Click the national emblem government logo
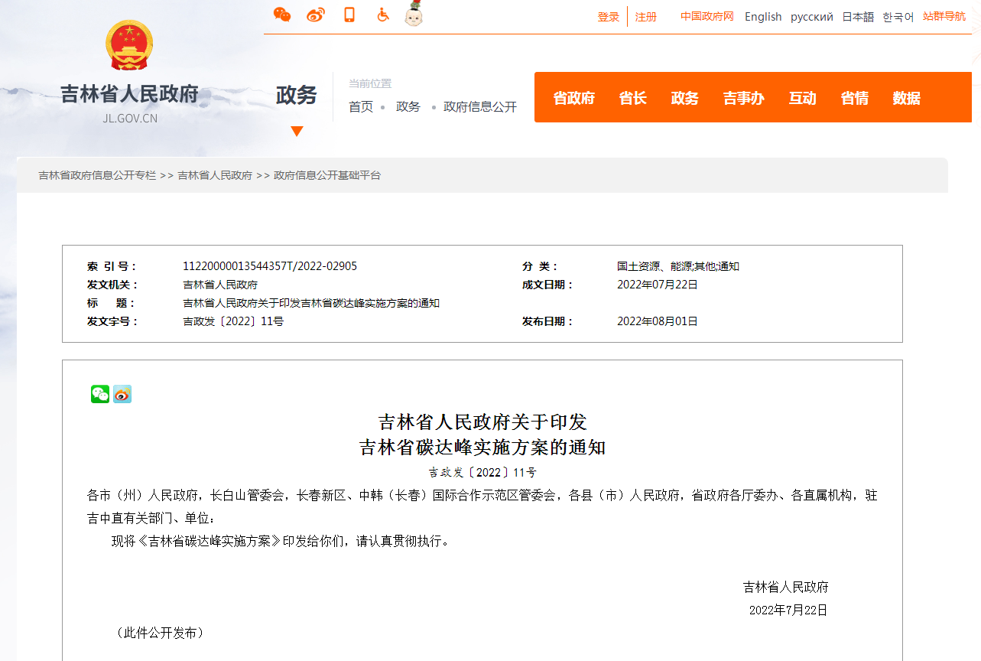Image resolution: width=981 pixels, height=661 pixels. pos(129,44)
